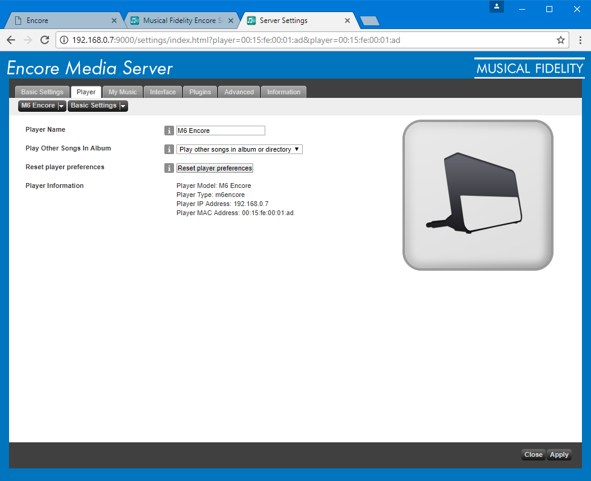Open a new browser tab

click(370, 21)
